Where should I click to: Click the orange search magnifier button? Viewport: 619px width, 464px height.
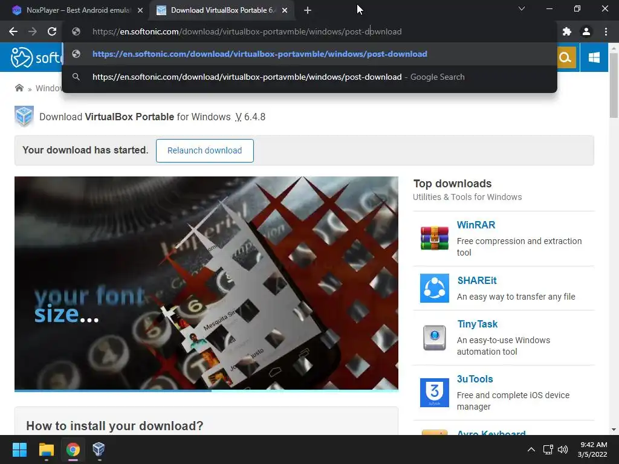tap(565, 57)
